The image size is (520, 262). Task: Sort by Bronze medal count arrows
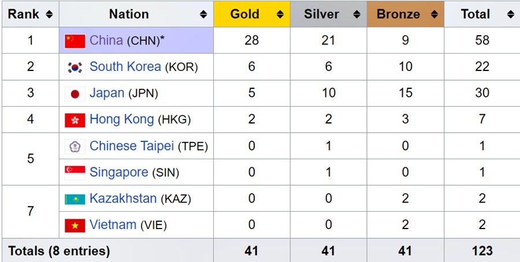tap(433, 14)
